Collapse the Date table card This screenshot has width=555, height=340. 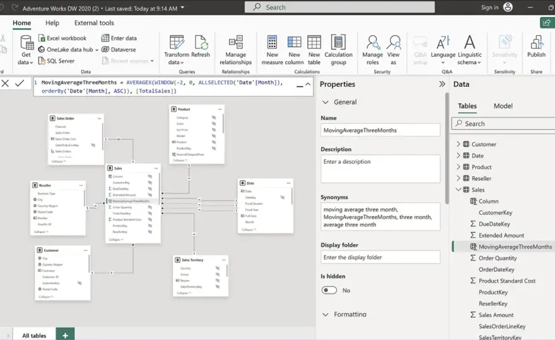pyautogui.click(x=249, y=229)
